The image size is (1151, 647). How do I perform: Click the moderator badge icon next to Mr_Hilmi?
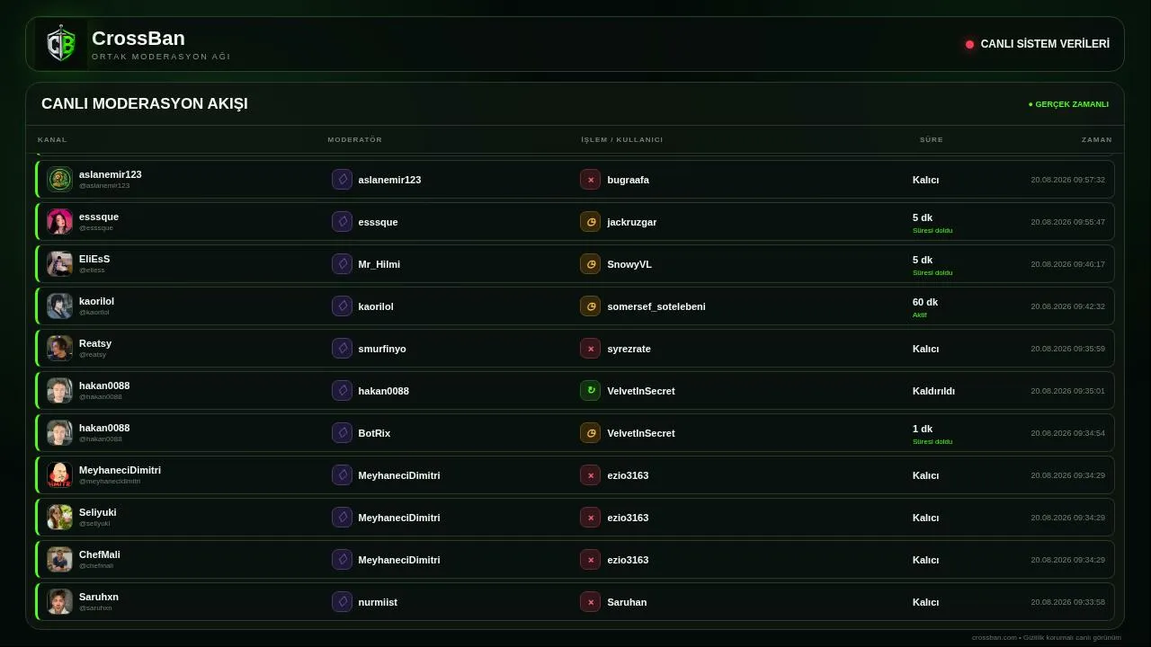pos(342,264)
